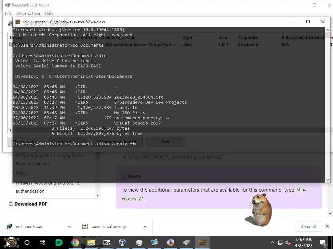Viewport: 333px width, 249px height.
Task: Open the WINS sidebar entry
Action: (21, 173)
